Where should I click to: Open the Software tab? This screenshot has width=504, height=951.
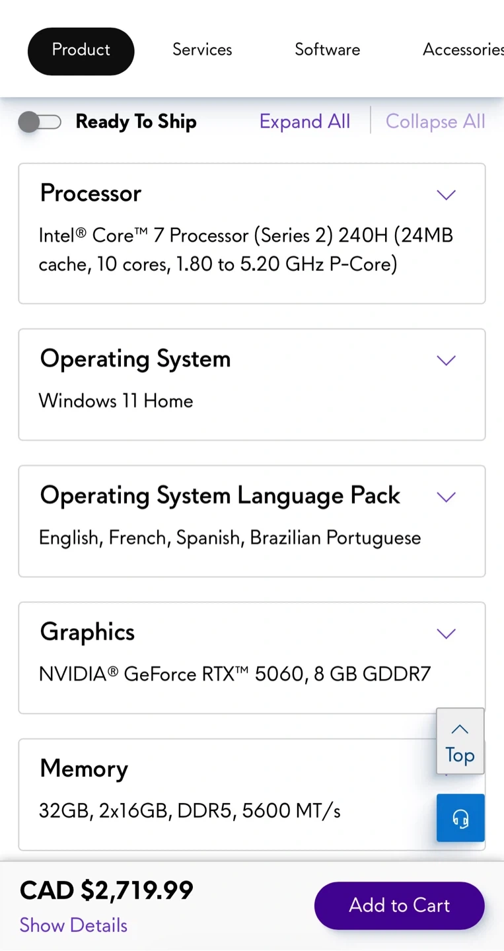(327, 50)
